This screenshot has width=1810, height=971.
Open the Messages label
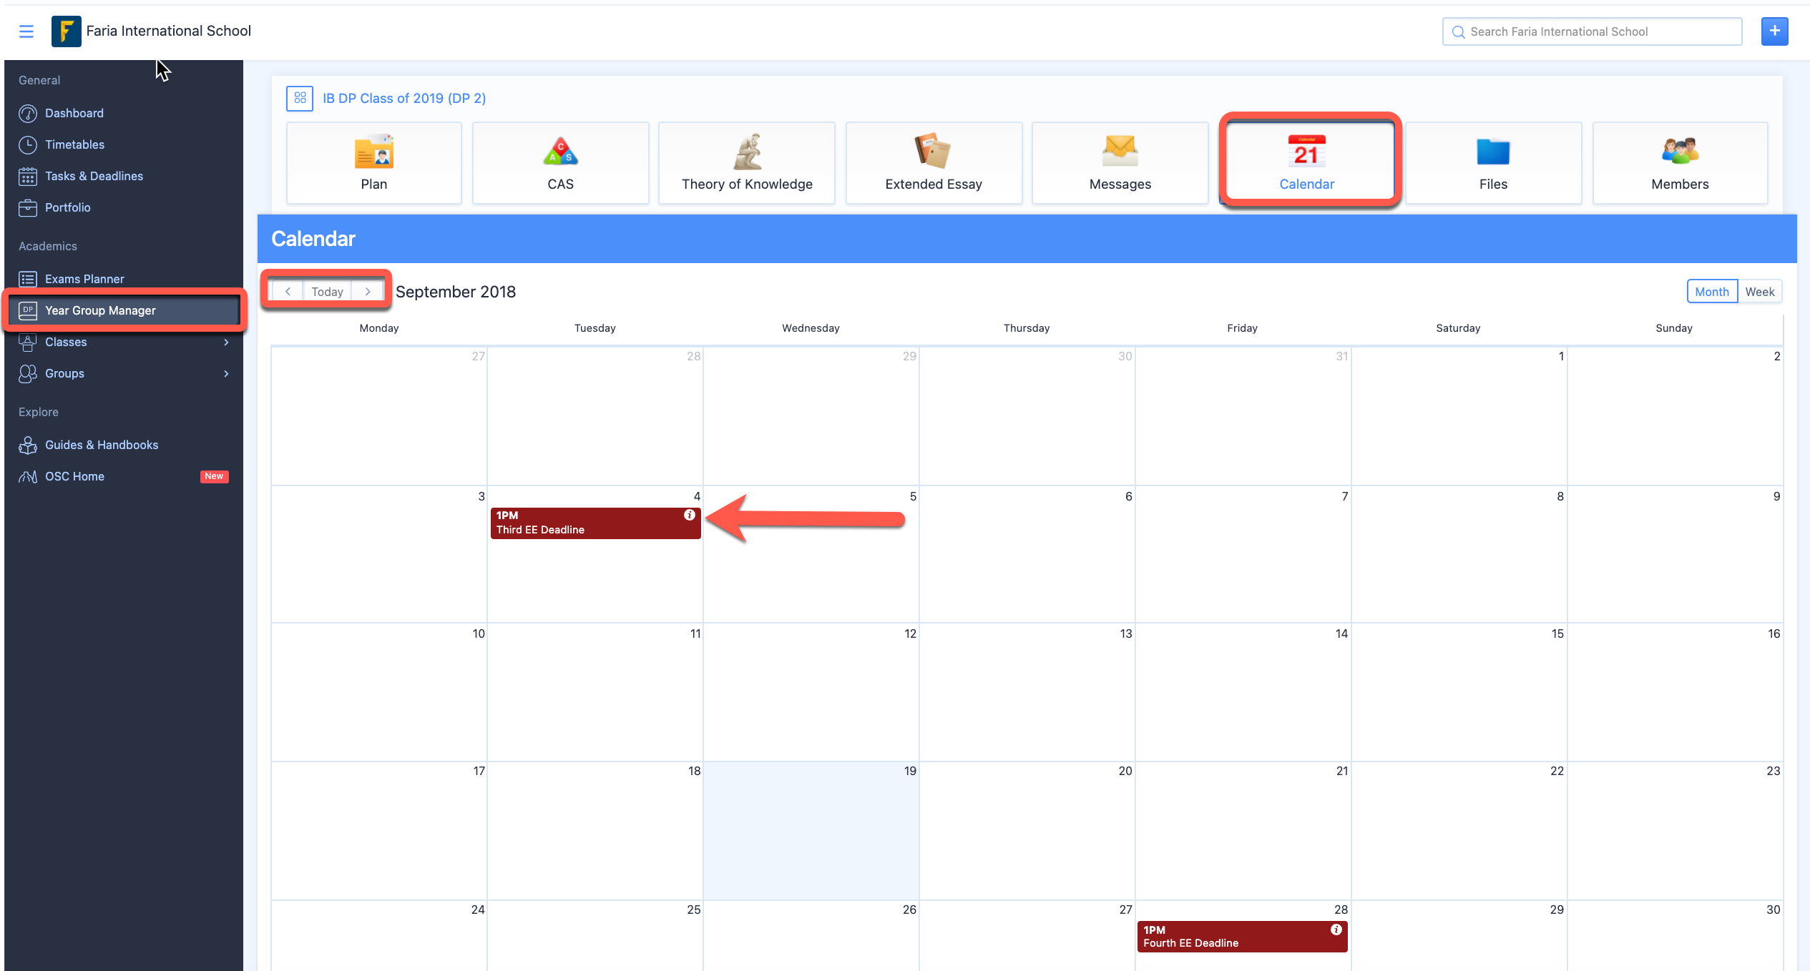tap(1120, 184)
